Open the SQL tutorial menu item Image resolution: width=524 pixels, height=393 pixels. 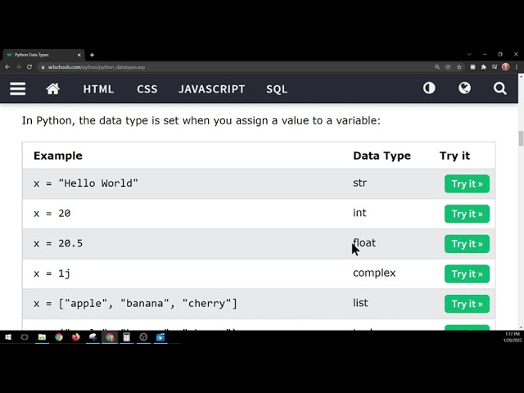(277, 89)
